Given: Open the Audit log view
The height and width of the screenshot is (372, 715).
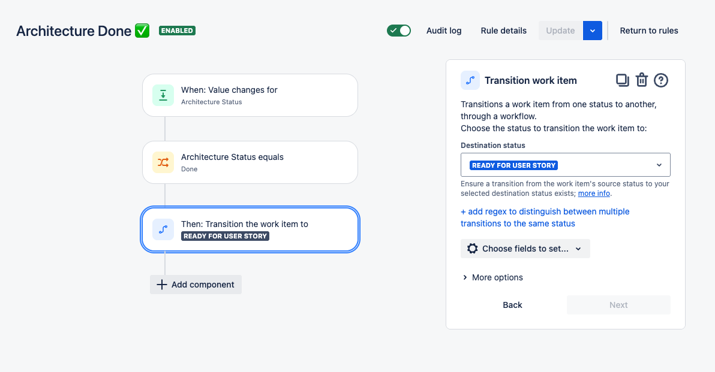Looking at the screenshot, I should coord(444,31).
